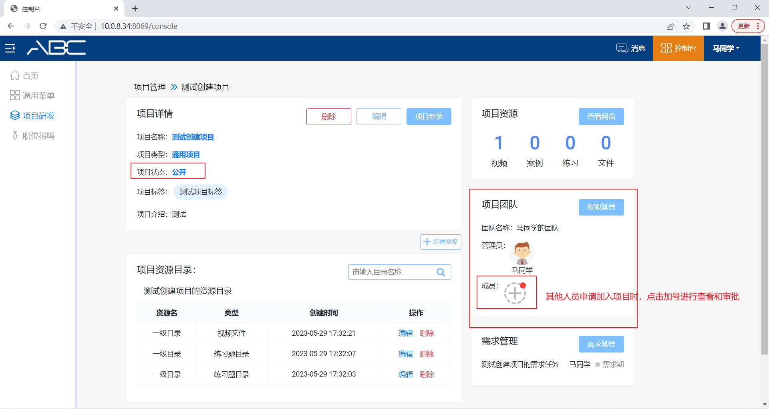Open a new browser tab
769x409 pixels.
coord(135,8)
